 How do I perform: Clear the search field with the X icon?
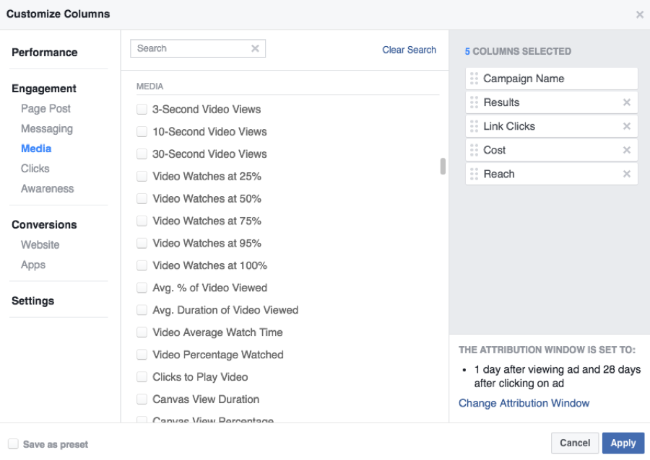click(x=255, y=48)
